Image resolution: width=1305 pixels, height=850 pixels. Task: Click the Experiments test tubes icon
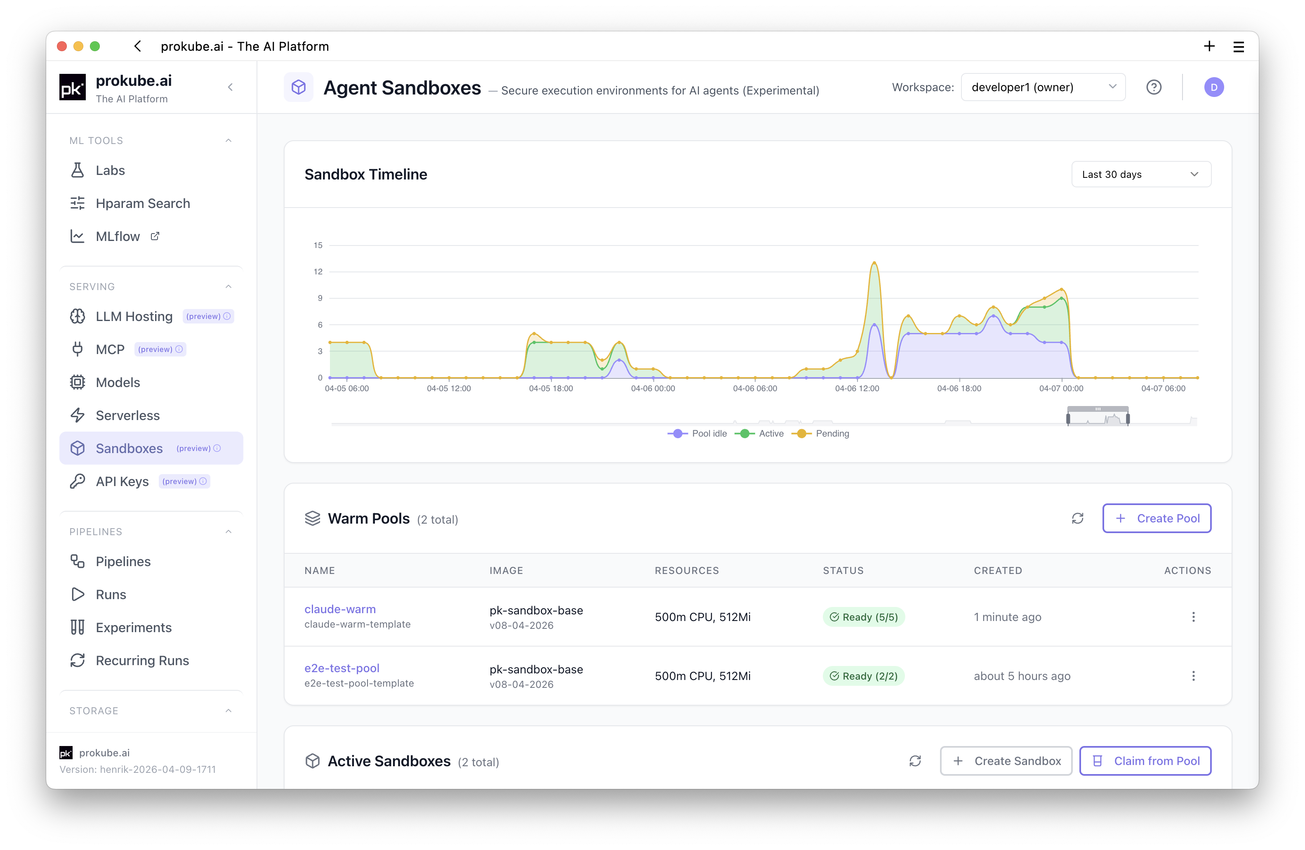(x=77, y=627)
